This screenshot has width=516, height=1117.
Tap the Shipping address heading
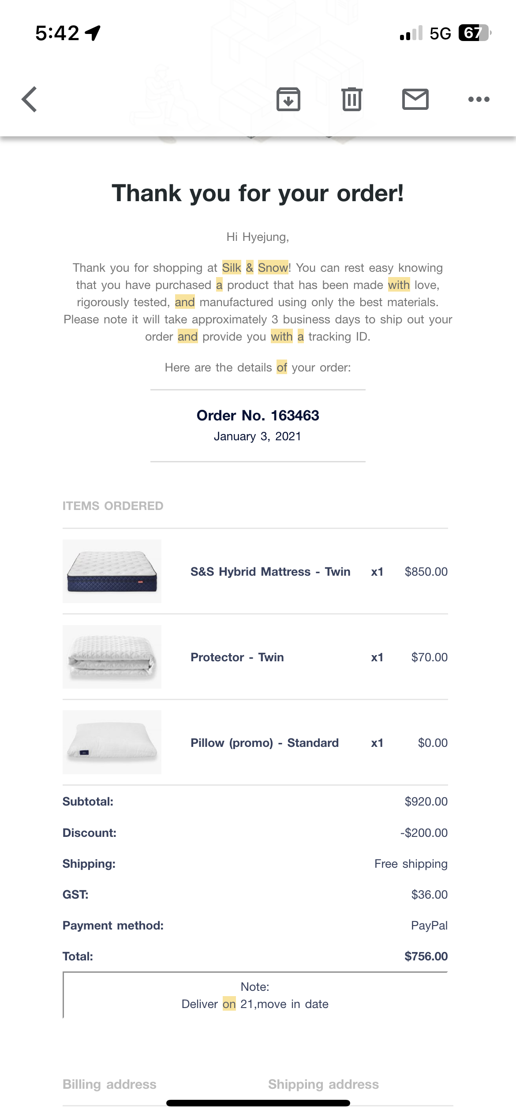click(x=324, y=1084)
